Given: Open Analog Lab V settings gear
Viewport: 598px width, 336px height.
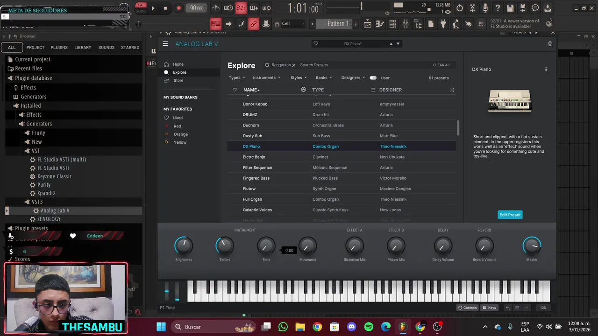Looking at the screenshot, I should [x=550, y=44].
